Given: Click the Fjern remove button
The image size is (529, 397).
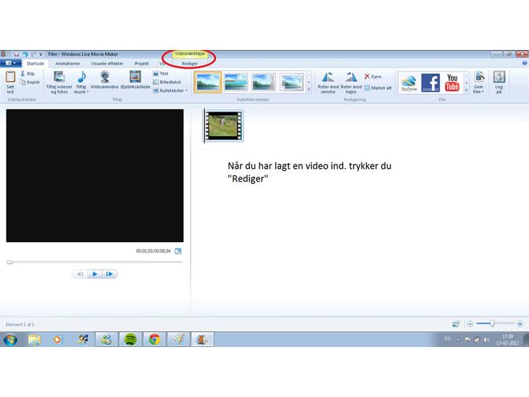Looking at the screenshot, I should (372, 76).
